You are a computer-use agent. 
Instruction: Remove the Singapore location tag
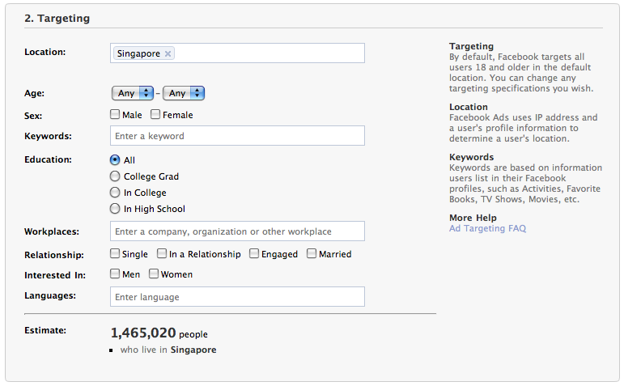(x=168, y=54)
